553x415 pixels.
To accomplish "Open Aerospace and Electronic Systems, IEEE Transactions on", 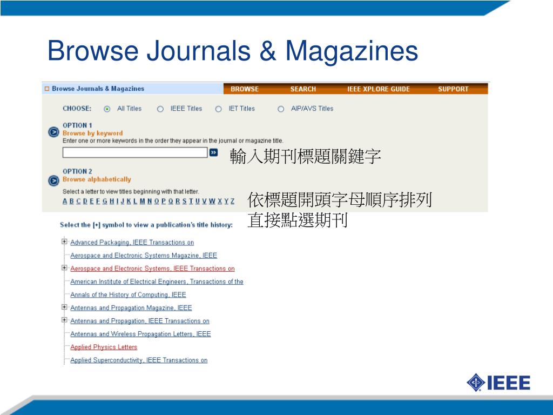I will (x=152, y=269).
